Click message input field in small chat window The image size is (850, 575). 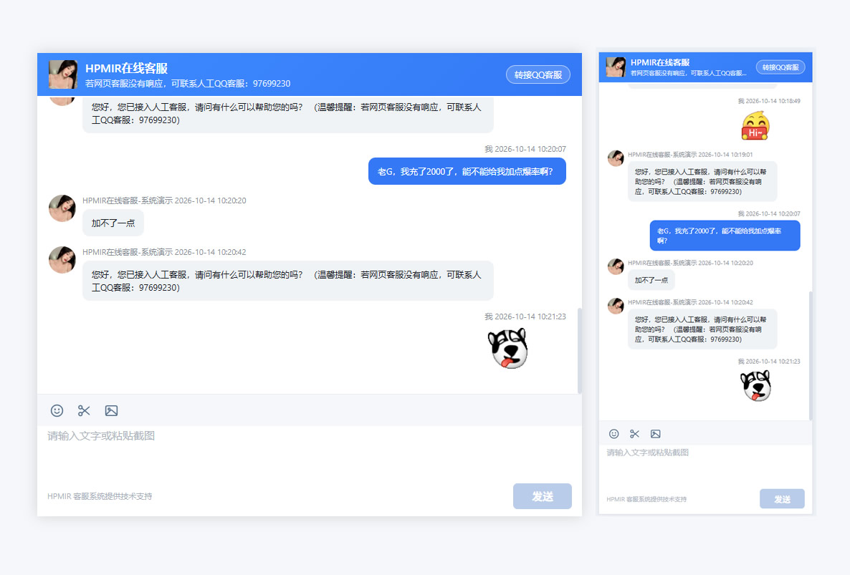(x=705, y=465)
